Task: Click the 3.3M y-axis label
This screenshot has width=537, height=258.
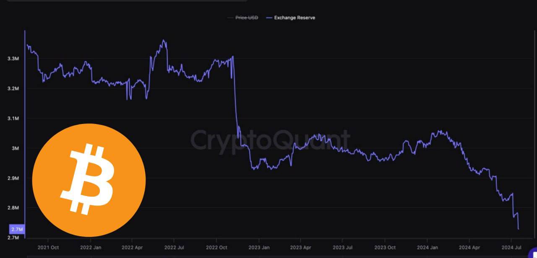Action: 13,59
